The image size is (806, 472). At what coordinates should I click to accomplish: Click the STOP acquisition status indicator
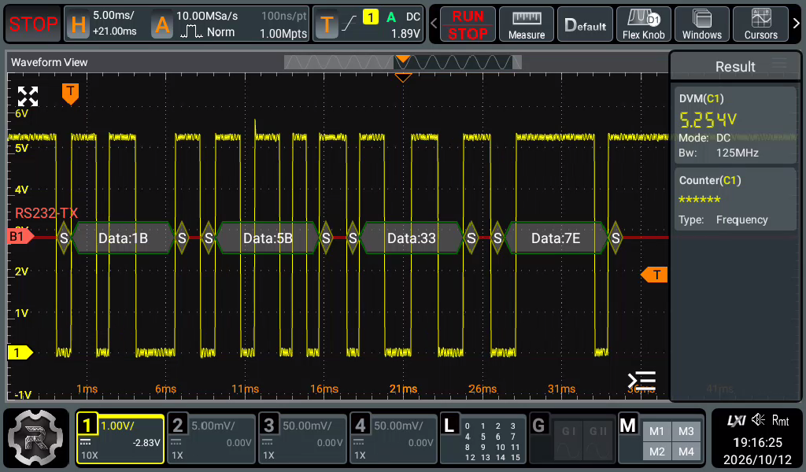(x=33, y=24)
